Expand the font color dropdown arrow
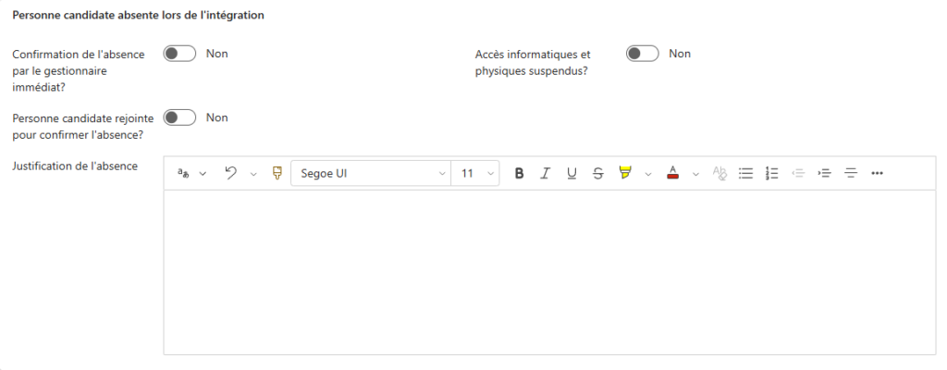Viewport: 947px width, 370px height. 695,173
